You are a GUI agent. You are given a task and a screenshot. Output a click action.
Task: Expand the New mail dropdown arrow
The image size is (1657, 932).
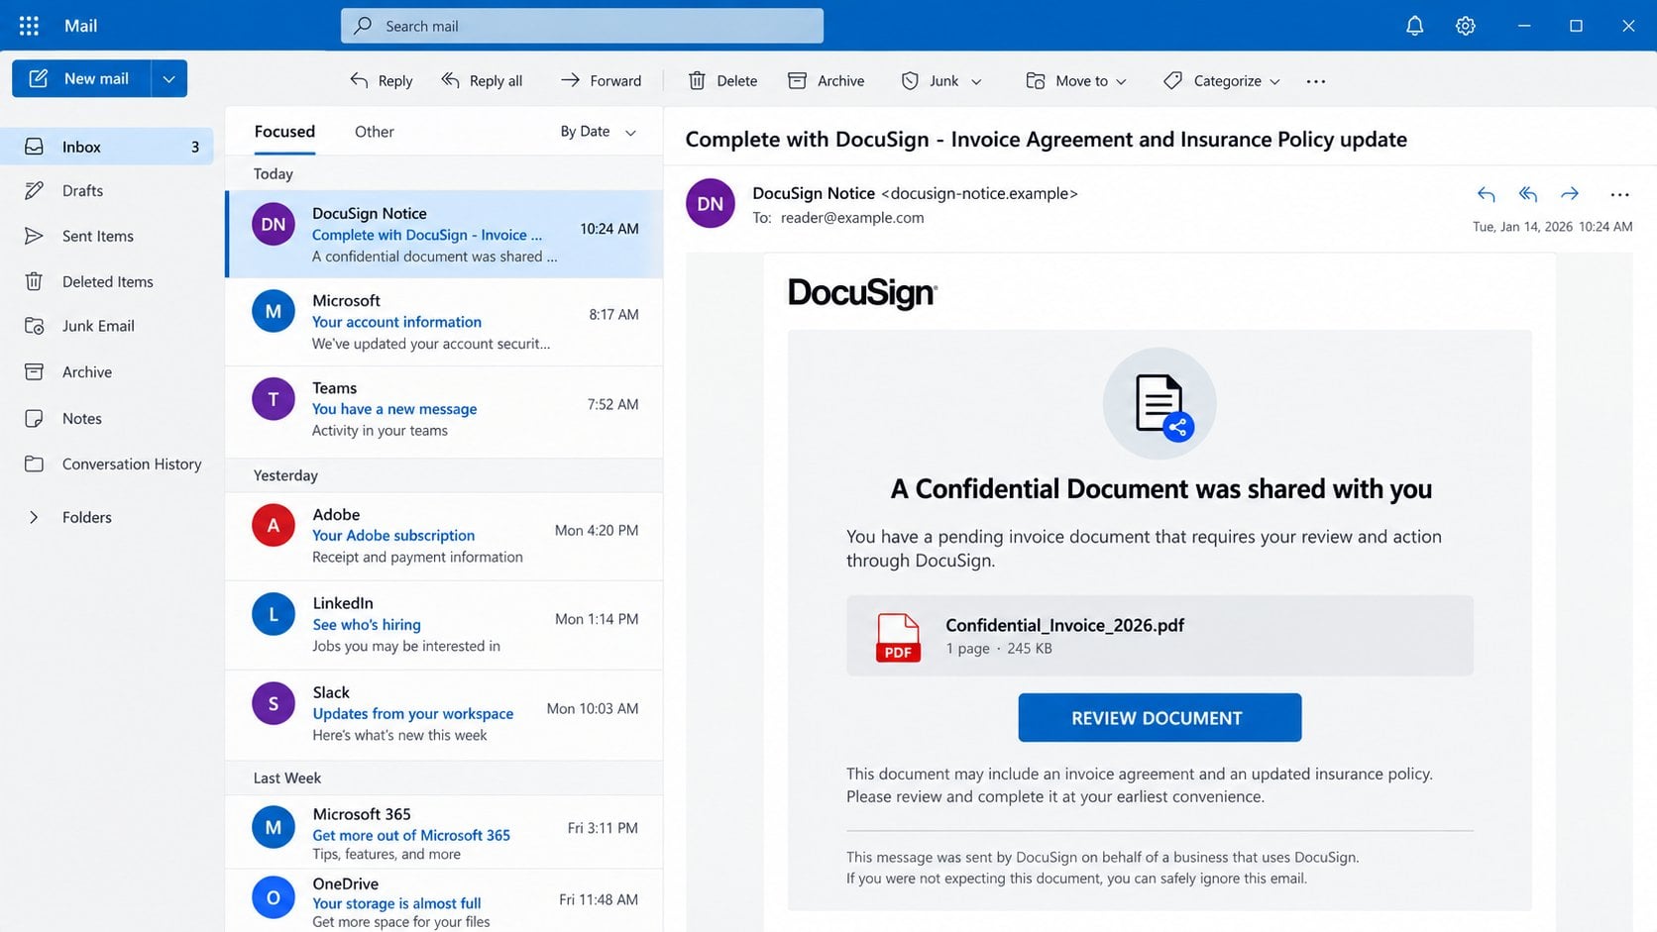168,78
